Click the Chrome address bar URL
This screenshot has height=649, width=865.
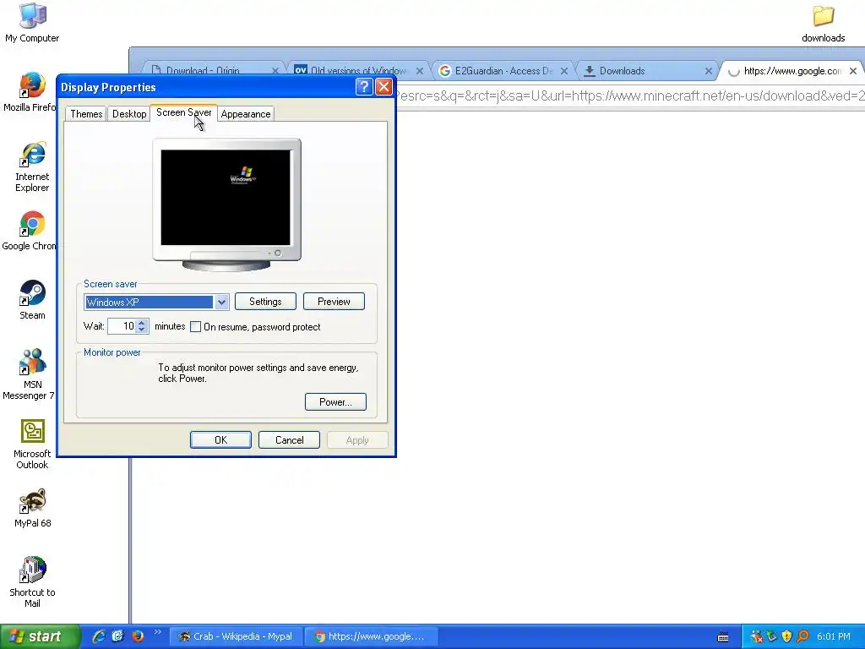[630, 96]
